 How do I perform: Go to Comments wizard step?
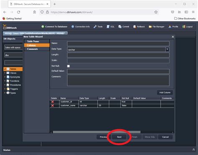pos(37,49)
